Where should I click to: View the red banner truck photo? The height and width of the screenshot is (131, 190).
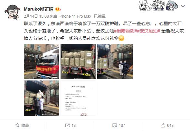point(42,61)
